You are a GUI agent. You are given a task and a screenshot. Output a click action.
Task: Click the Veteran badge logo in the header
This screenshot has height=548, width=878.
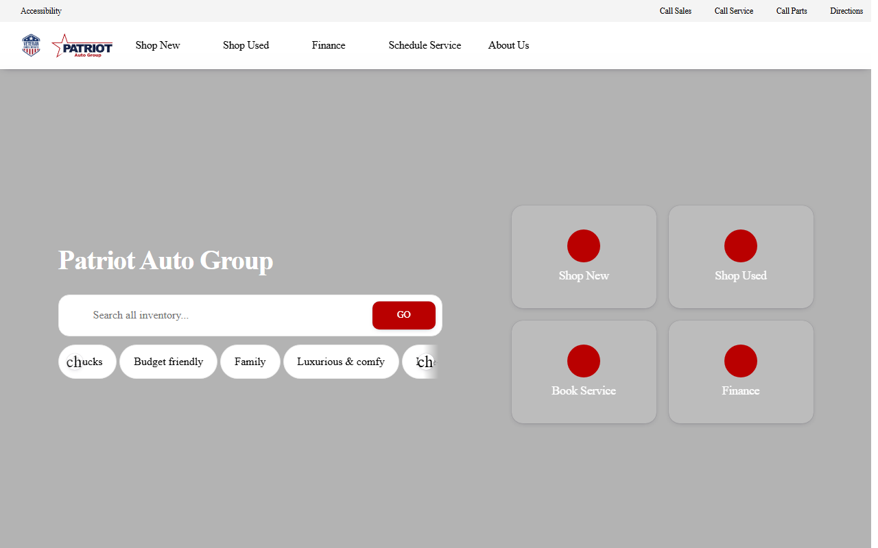[x=32, y=45]
